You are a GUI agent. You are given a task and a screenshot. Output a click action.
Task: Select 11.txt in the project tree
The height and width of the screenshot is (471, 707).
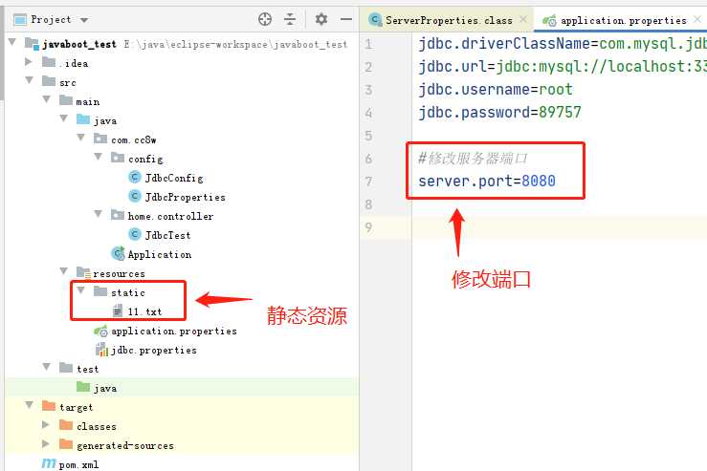(x=144, y=311)
